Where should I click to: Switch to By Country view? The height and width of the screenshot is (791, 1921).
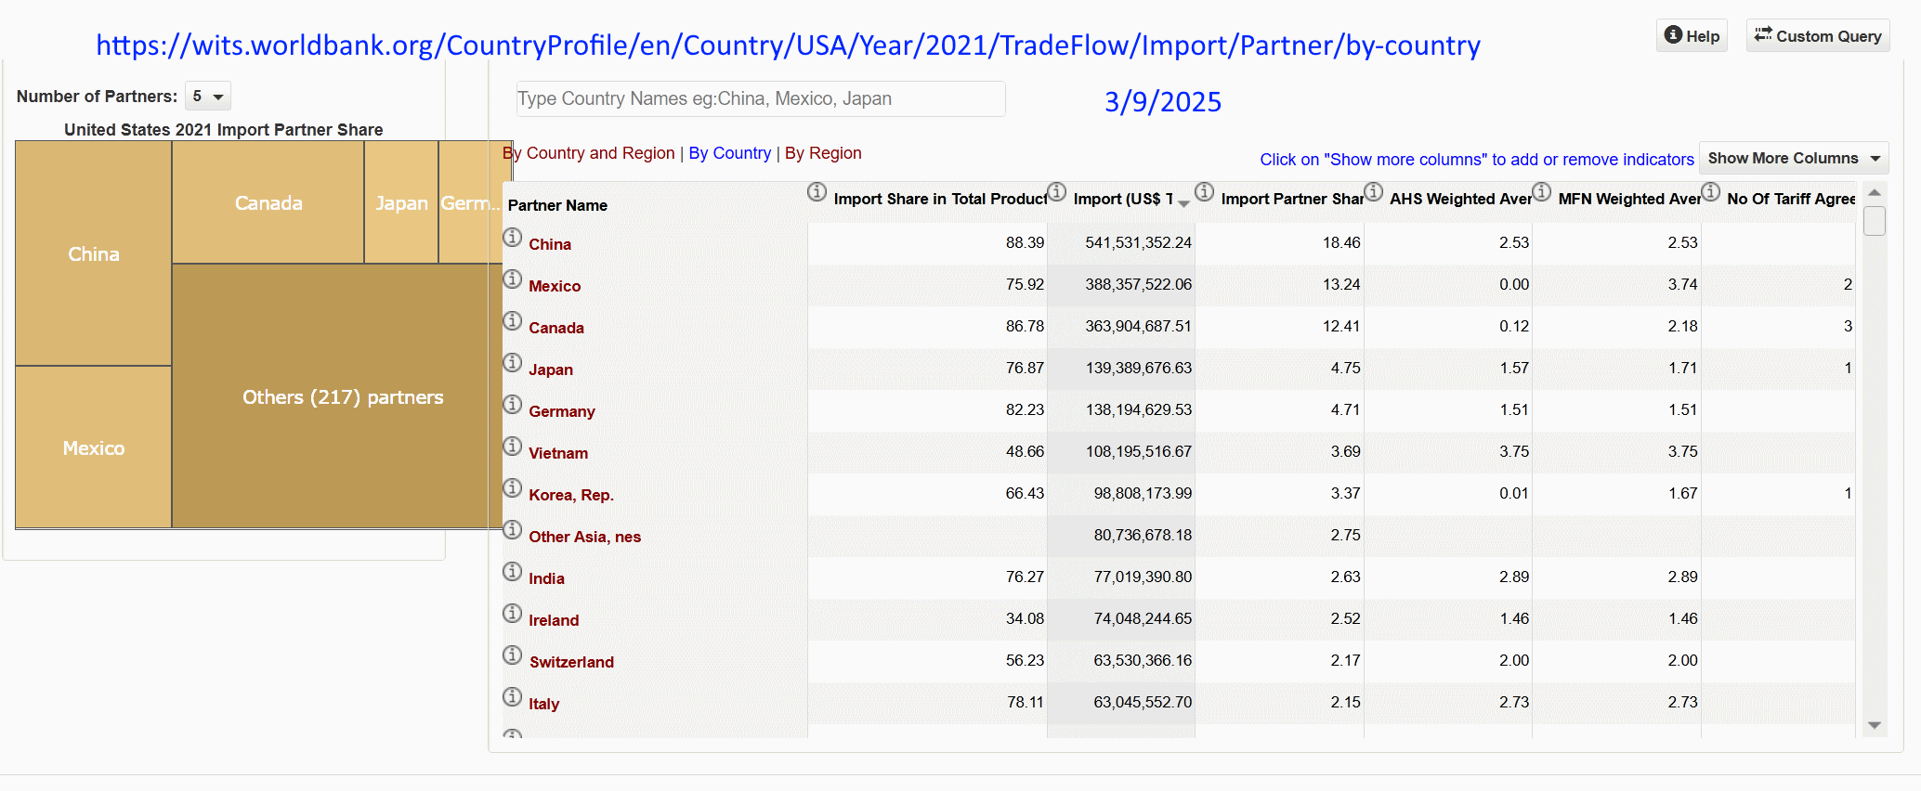729,153
